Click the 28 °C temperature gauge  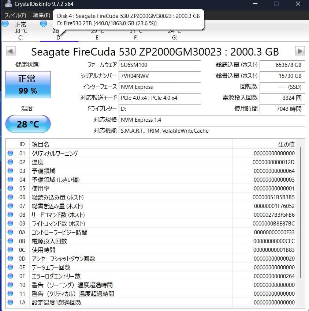[27, 124]
